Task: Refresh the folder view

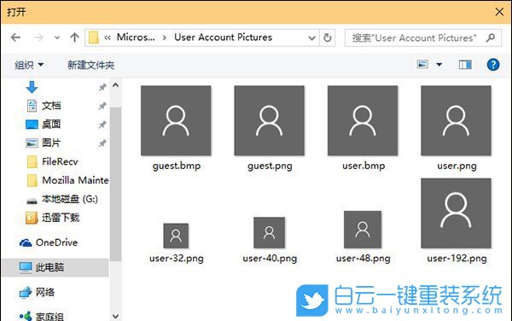Action: click(327, 38)
